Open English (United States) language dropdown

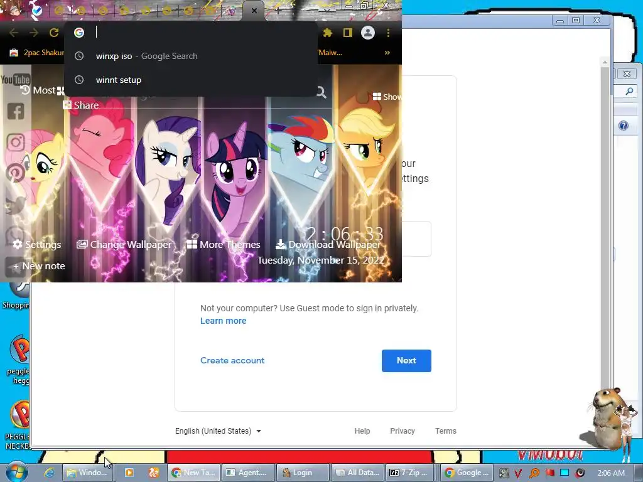coord(218,431)
